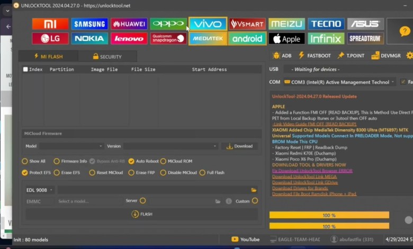
Task: Browse firmware with folder icon in EDL row
Action: coord(254,190)
